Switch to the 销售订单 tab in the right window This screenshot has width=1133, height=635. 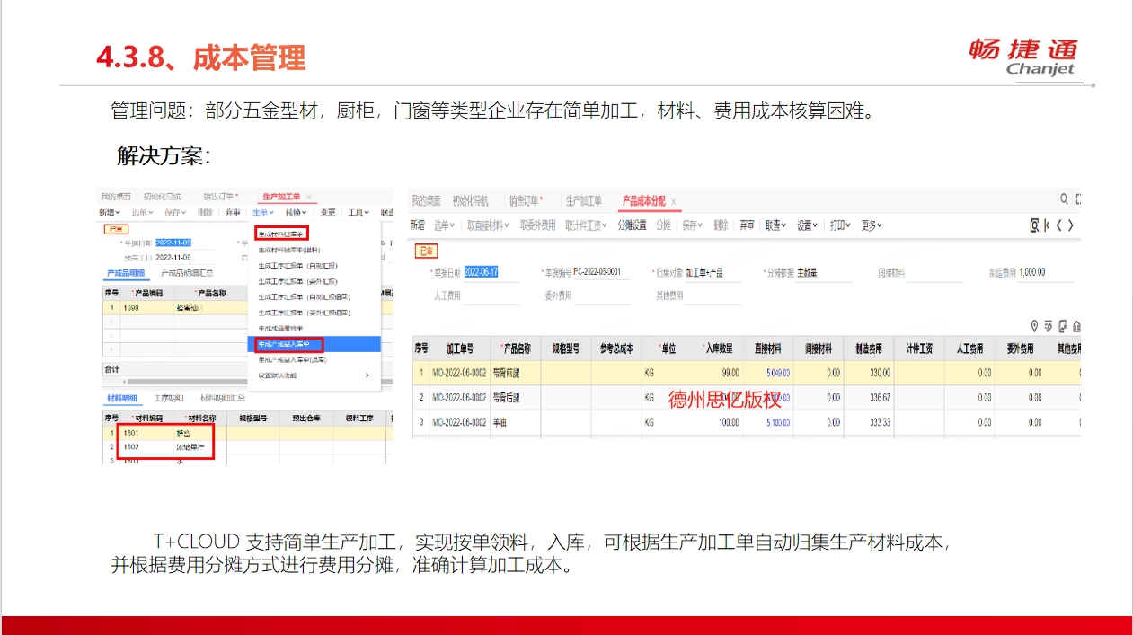click(526, 201)
